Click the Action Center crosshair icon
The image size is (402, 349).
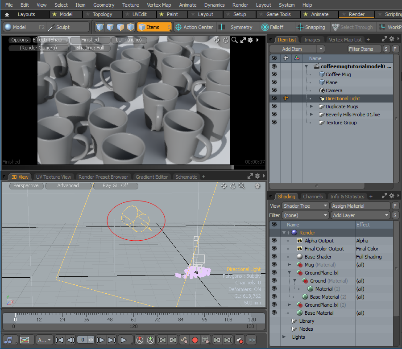pyautogui.click(x=178, y=27)
